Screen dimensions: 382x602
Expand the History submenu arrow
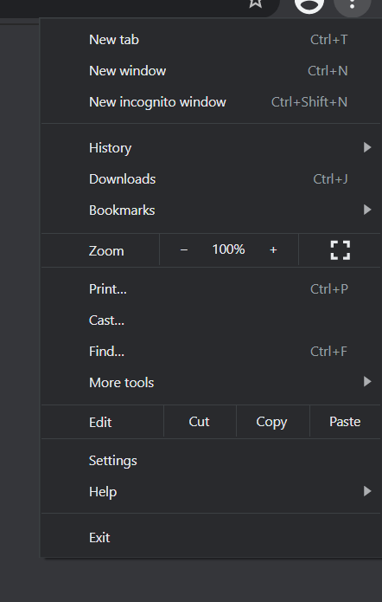[367, 147]
